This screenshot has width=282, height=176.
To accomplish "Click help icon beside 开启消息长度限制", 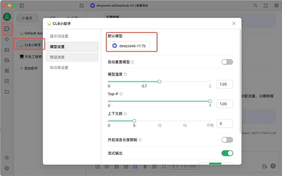I will 140,140.
